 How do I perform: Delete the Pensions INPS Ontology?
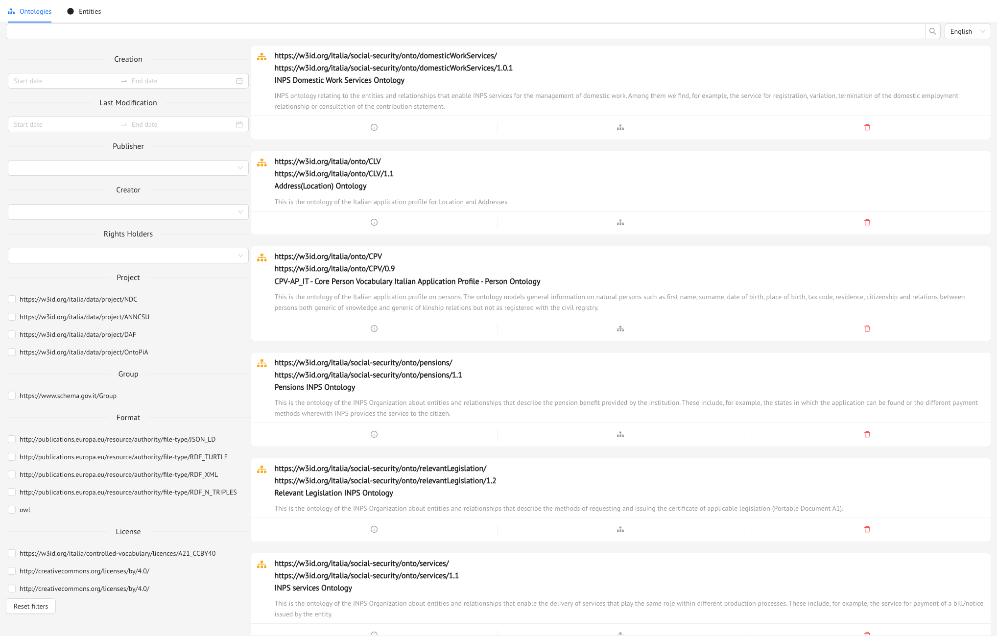click(x=867, y=434)
